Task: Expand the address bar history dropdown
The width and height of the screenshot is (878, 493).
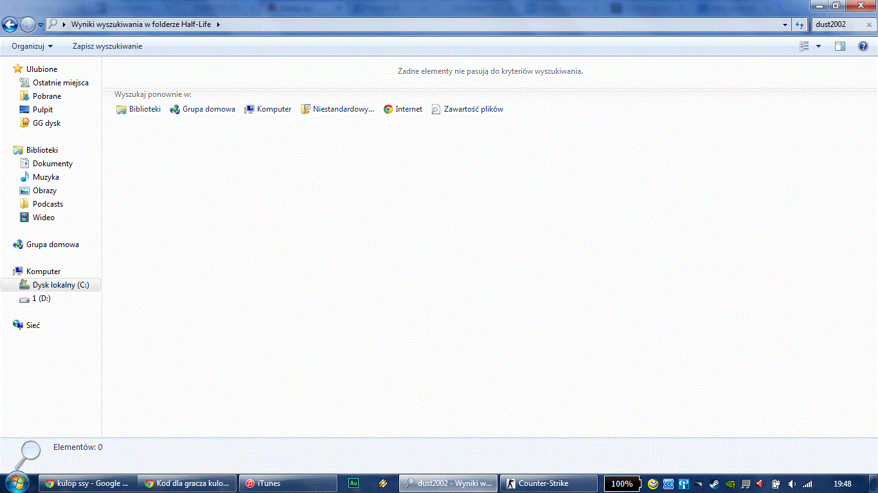Action: [785, 24]
